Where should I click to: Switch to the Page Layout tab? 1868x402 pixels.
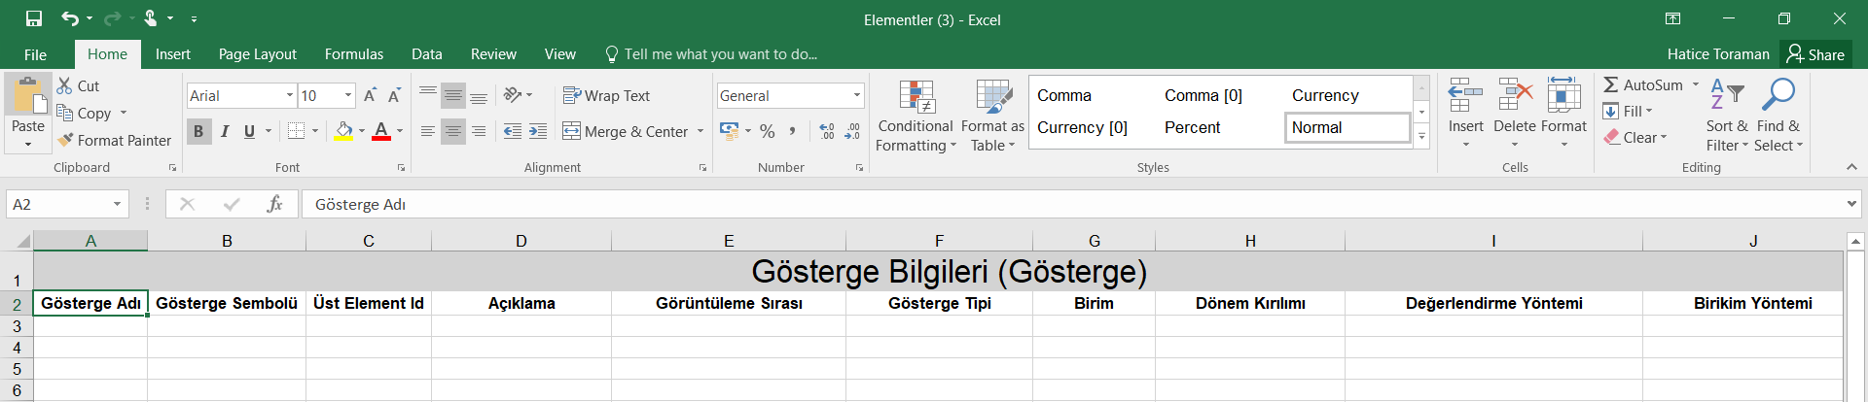click(257, 54)
